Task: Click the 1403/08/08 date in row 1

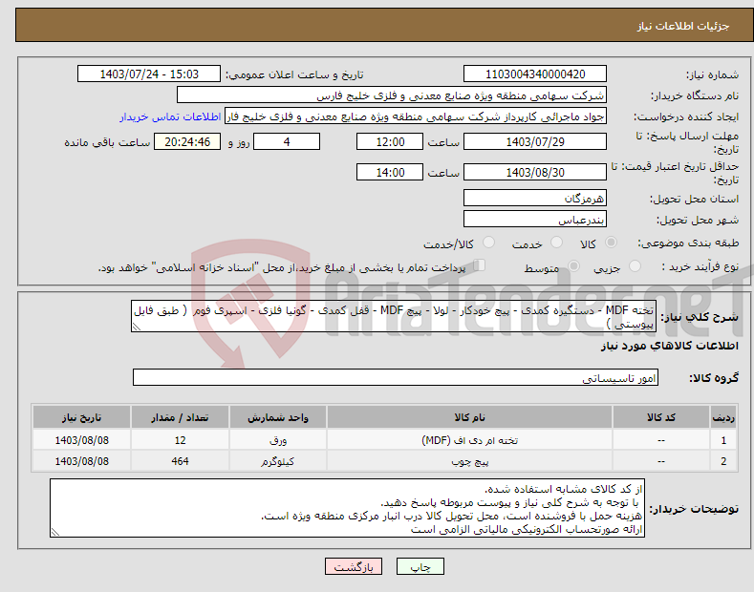Action: [82, 440]
